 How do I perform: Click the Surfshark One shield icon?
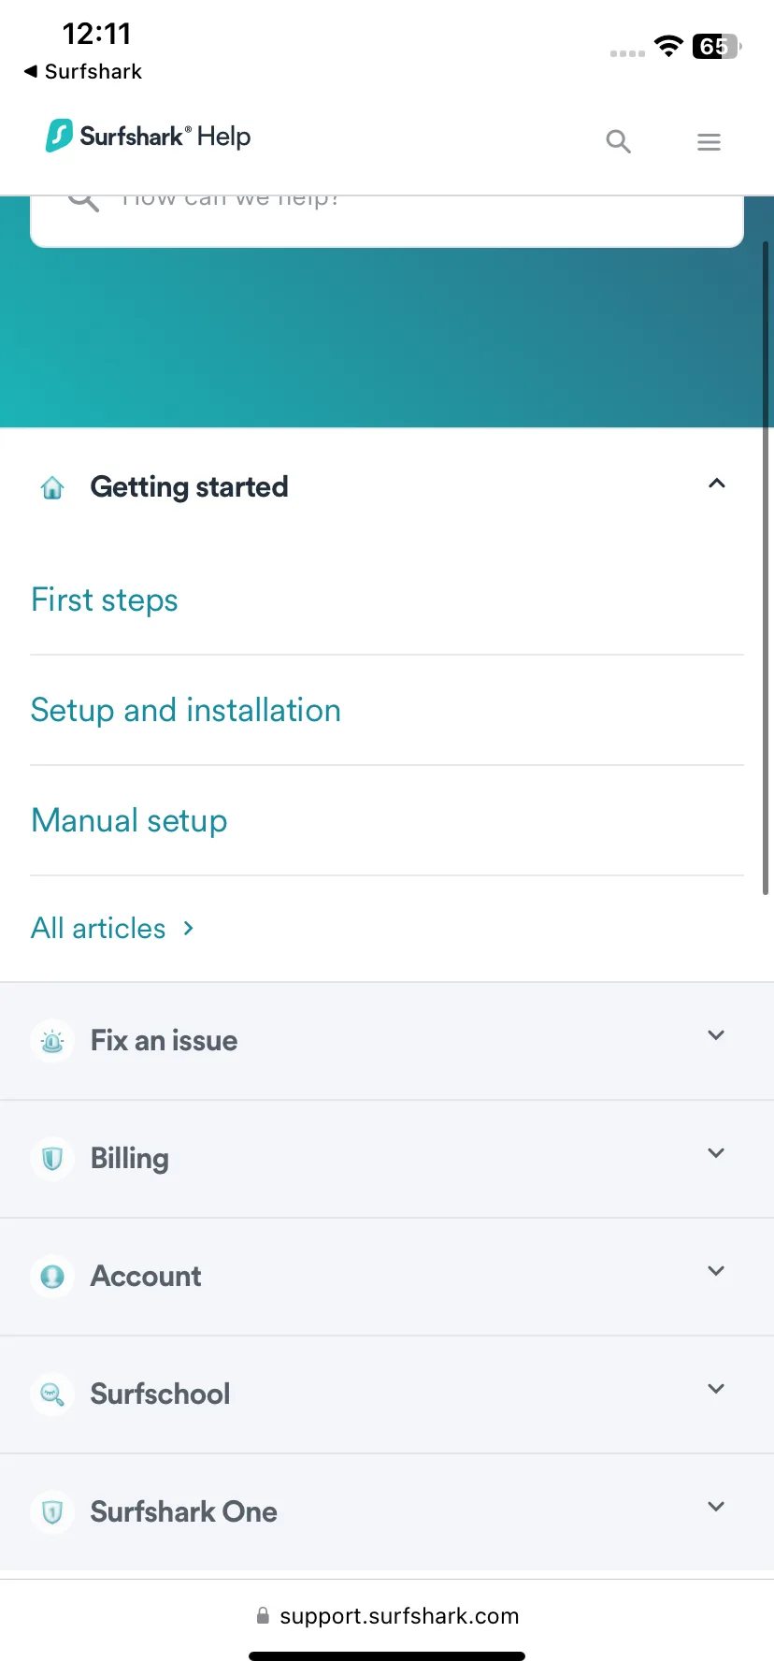pos(52,1512)
